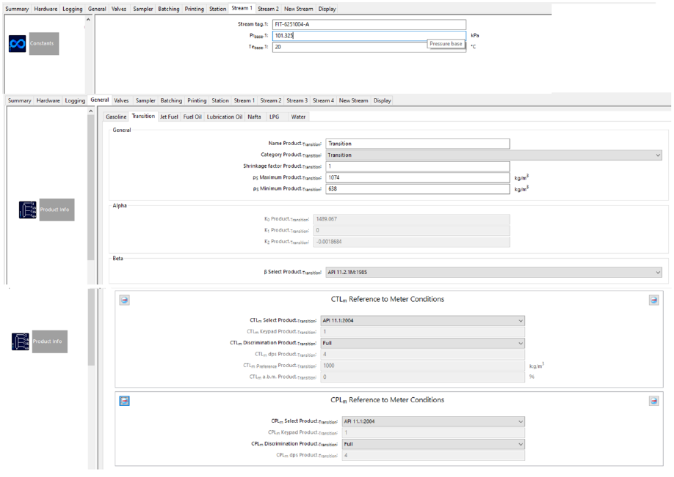Image resolution: width=674 pixels, height=477 pixels.
Task: Open Display tab in second tab row
Action: pos(382,100)
